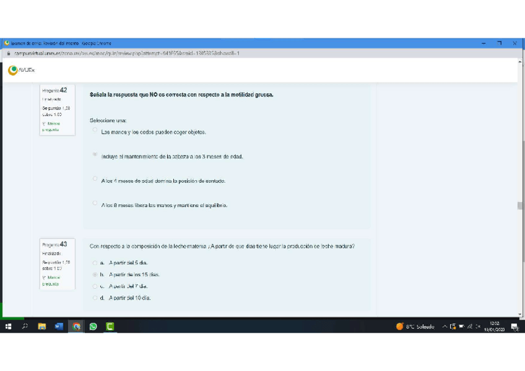
Task: Click the volume tray icon
Action: [478, 326]
